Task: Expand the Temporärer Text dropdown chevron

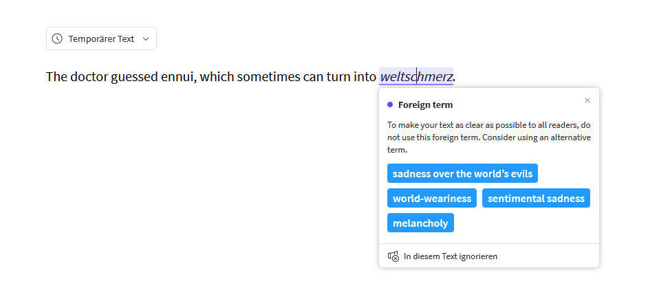Action: click(146, 39)
